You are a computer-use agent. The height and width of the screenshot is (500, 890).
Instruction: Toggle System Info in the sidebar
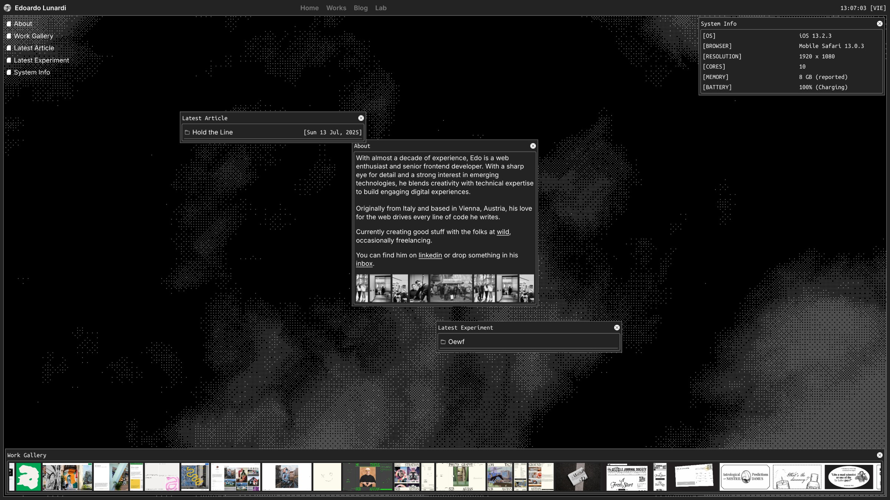(x=29, y=72)
